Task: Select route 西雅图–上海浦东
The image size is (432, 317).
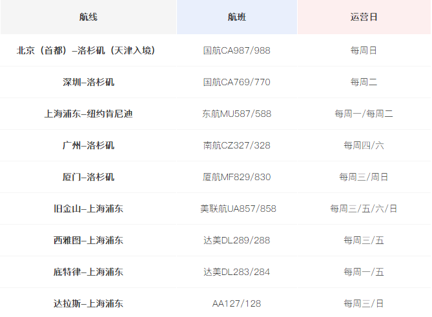Action: [x=88, y=240]
